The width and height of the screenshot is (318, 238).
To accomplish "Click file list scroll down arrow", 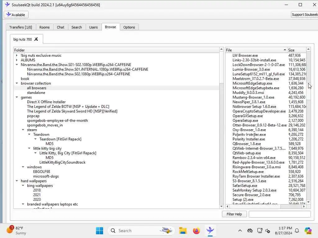I will [x=308, y=202].
